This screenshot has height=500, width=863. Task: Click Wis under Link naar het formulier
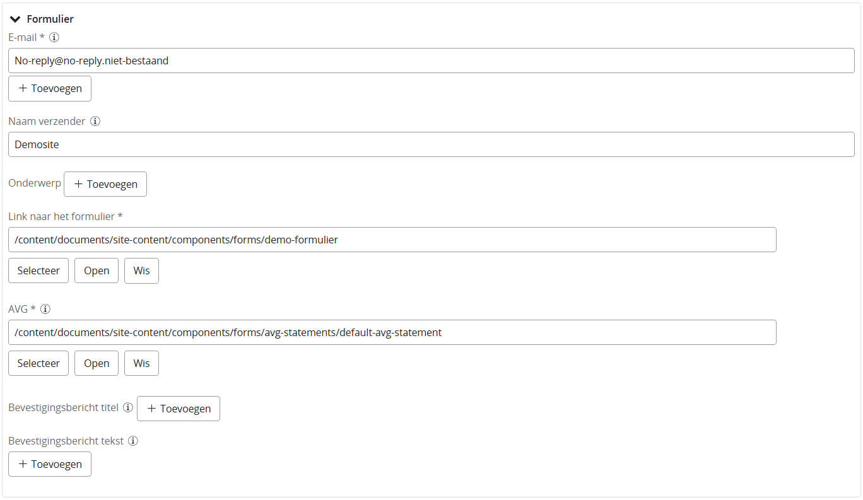[x=141, y=270]
